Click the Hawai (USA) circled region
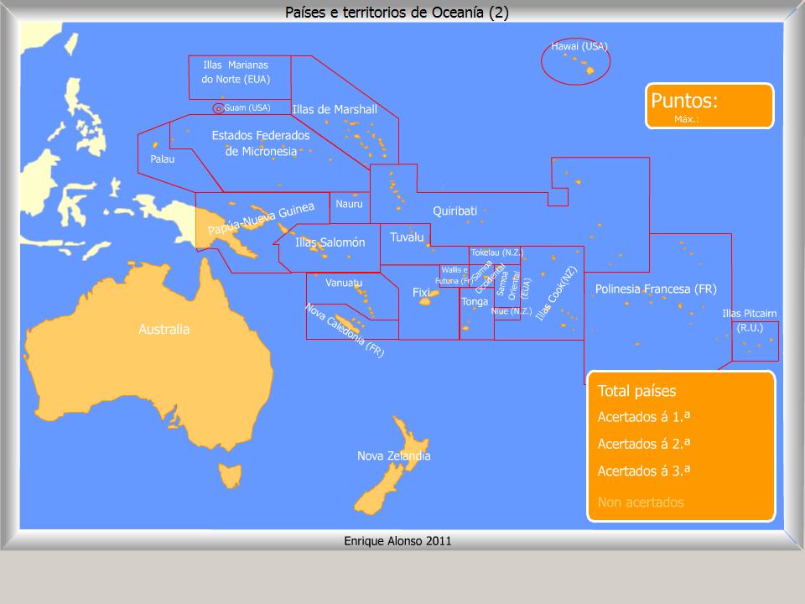Image resolution: width=805 pixels, height=604 pixels. point(576,60)
